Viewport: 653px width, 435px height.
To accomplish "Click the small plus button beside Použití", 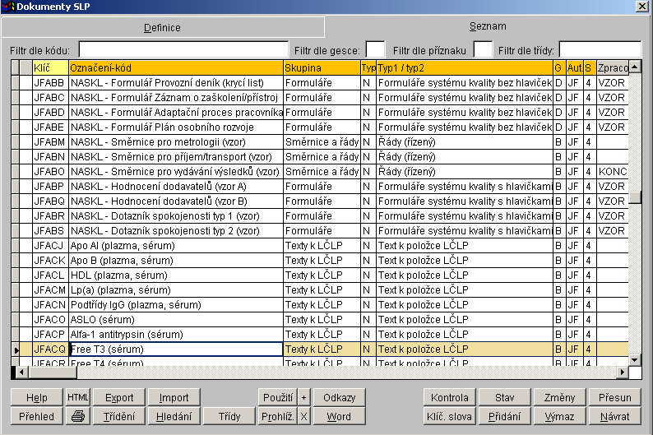I will tap(303, 397).
